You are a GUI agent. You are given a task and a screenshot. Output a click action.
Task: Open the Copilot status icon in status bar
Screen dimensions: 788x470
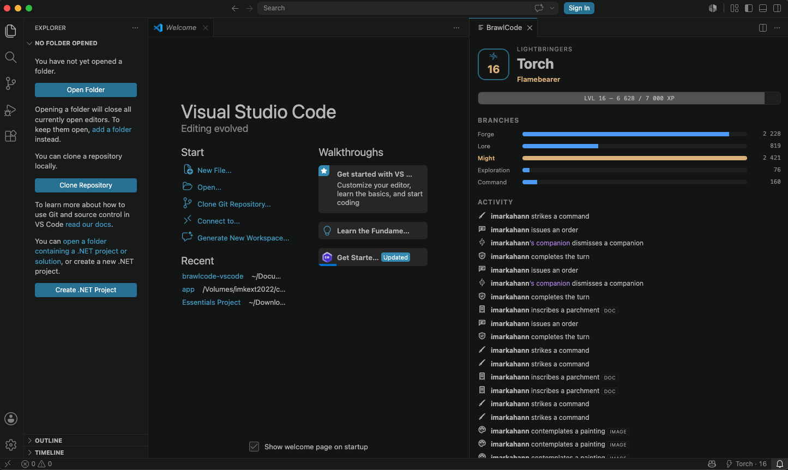coord(712,464)
